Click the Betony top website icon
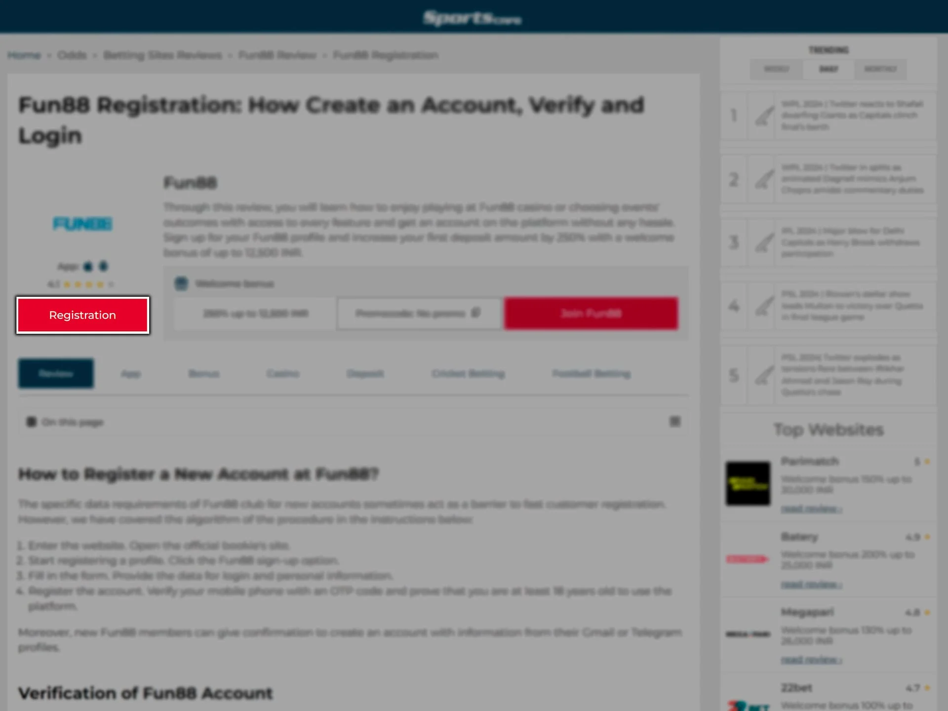 pos(747,558)
